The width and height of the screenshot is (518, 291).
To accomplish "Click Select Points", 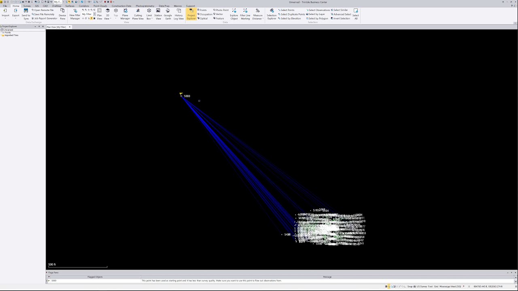I will [287, 10].
